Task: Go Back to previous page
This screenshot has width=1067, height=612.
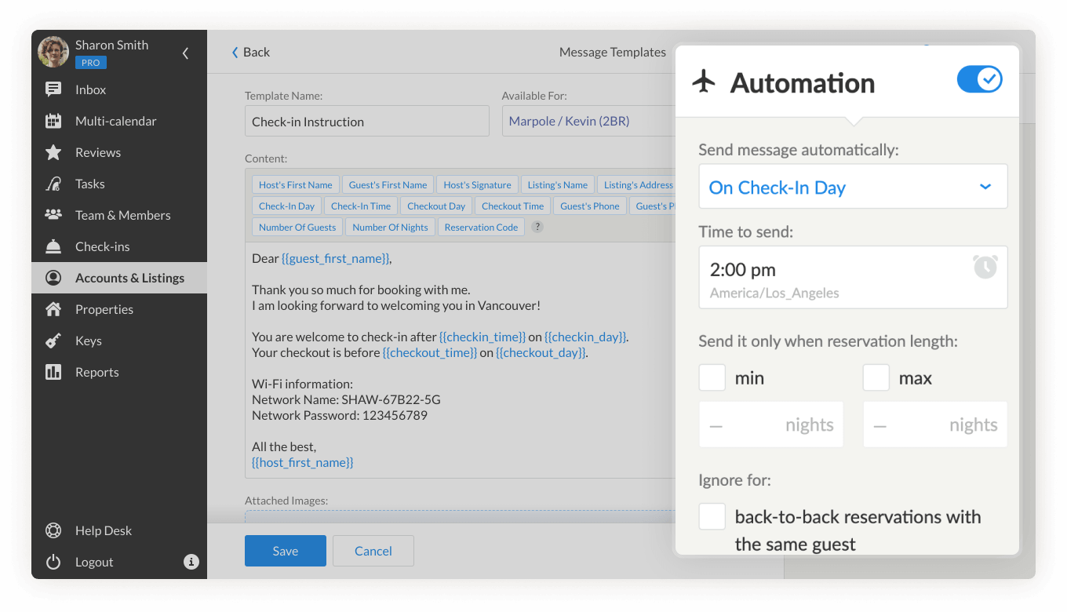Action: tap(250, 52)
